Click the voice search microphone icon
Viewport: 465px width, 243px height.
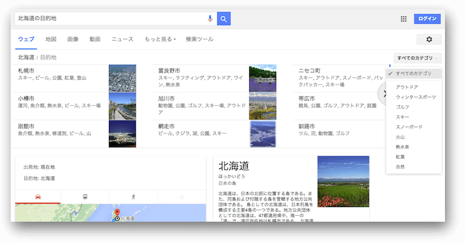tap(210, 19)
